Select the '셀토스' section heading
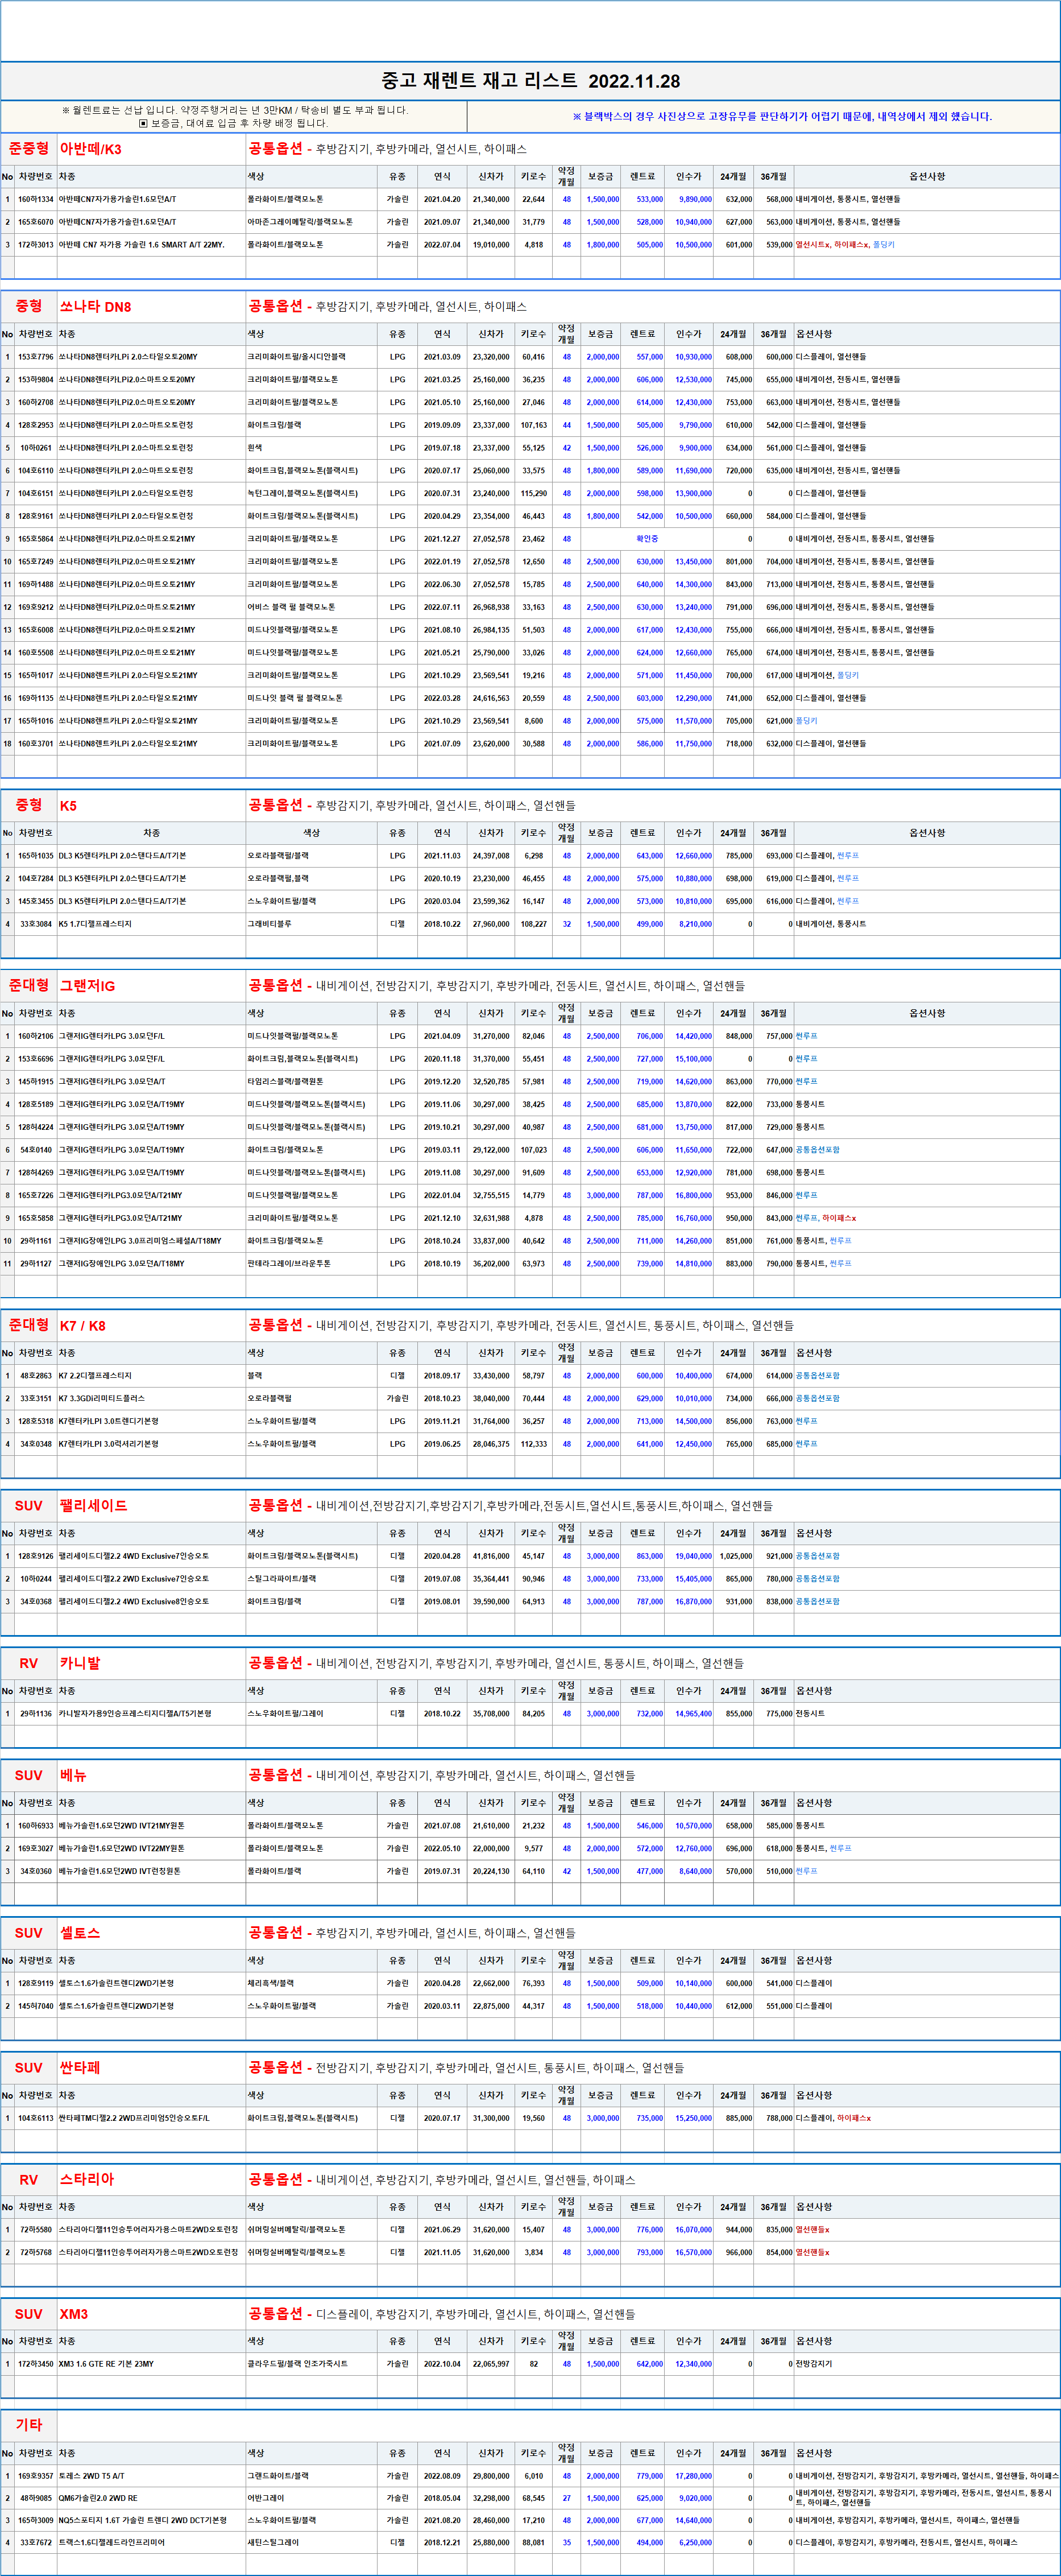Viewport: 1061px width, 2576px height. pyautogui.click(x=80, y=1934)
